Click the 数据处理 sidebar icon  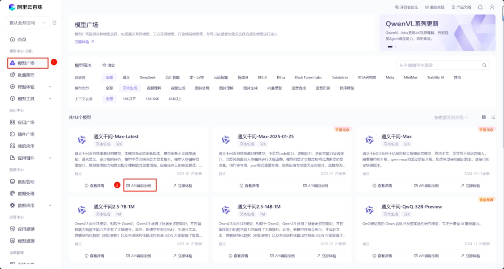pyautogui.click(x=13, y=194)
